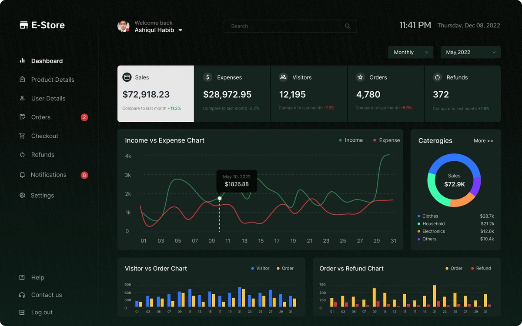Click the Others purple color dot
Image resolution: width=522 pixels, height=326 pixels.
point(419,239)
